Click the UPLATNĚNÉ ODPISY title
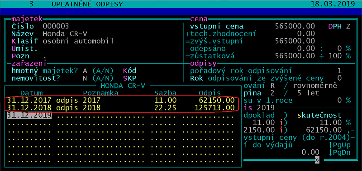The width and height of the screenshot is (362, 171). point(87,4)
